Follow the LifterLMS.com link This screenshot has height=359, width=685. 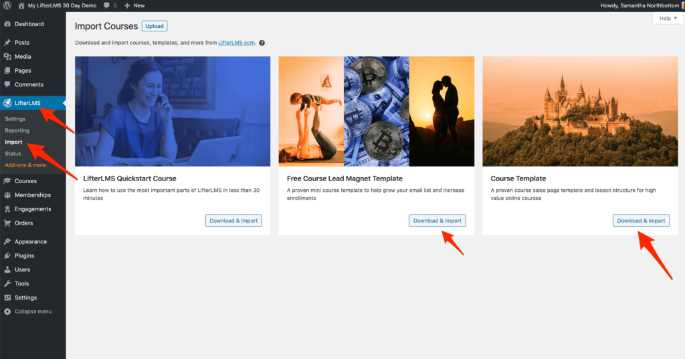click(x=236, y=43)
